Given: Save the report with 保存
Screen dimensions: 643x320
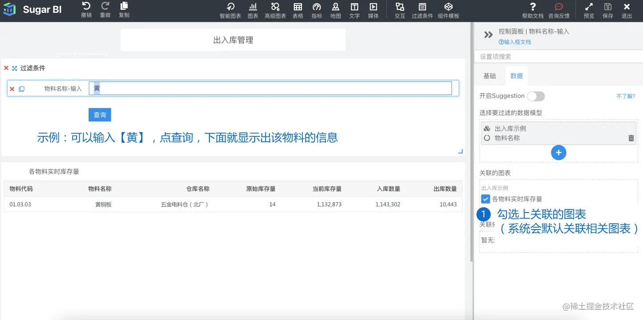Looking at the screenshot, I should (x=608, y=11).
